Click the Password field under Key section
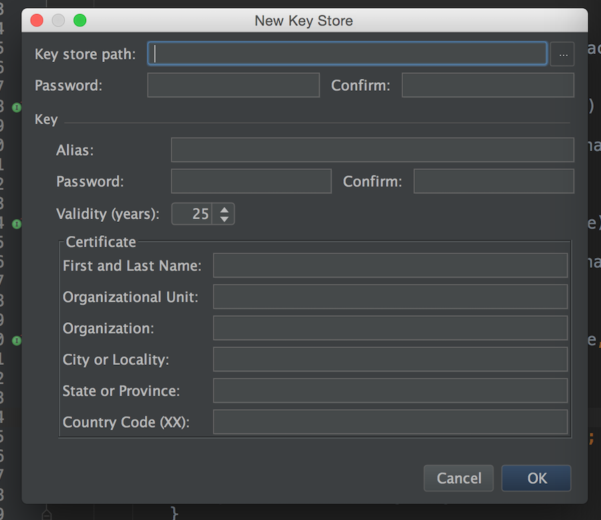 point(251,181)
